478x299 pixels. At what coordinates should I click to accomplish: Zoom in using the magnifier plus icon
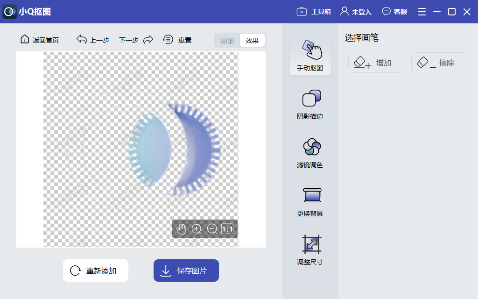click(197, 229)
